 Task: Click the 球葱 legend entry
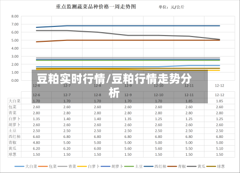pos(216,166)
